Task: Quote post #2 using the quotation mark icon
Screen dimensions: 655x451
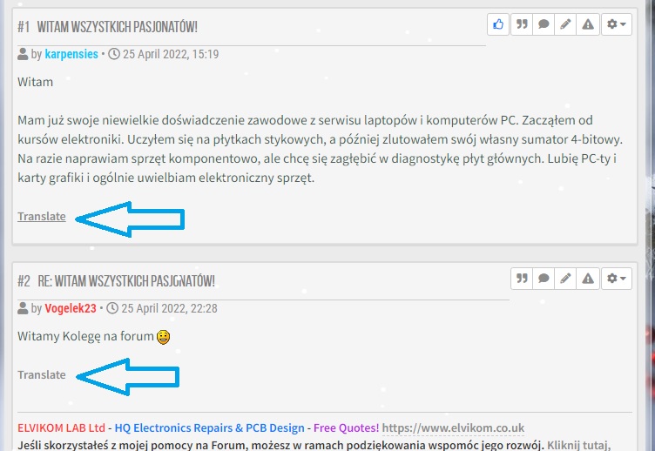Action: pos(522,279)
